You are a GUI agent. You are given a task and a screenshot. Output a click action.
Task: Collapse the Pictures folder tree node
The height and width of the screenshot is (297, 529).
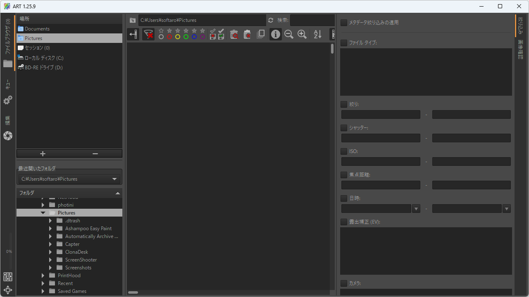click(43, 213)
